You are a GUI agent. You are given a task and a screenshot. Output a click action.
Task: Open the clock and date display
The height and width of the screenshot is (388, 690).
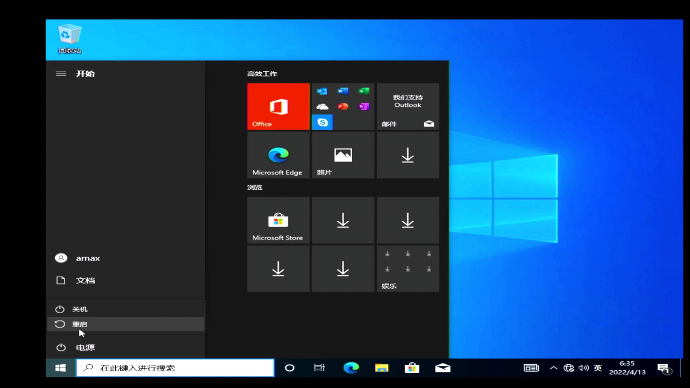tap(627, 368)
